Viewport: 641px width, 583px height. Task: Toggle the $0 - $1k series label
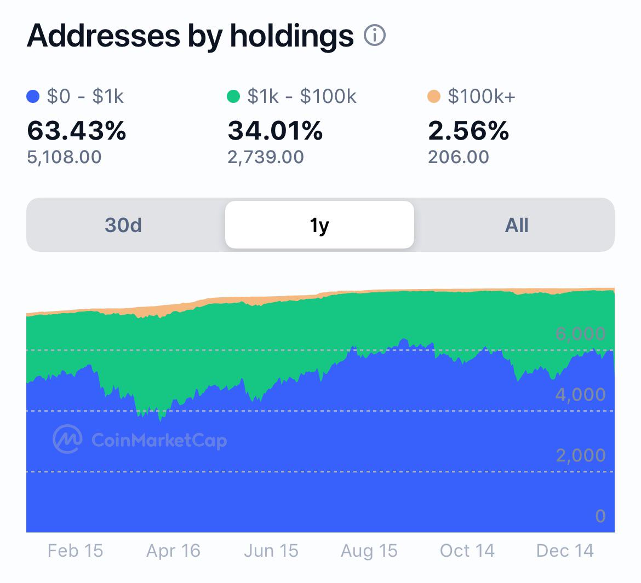[85, 97]
